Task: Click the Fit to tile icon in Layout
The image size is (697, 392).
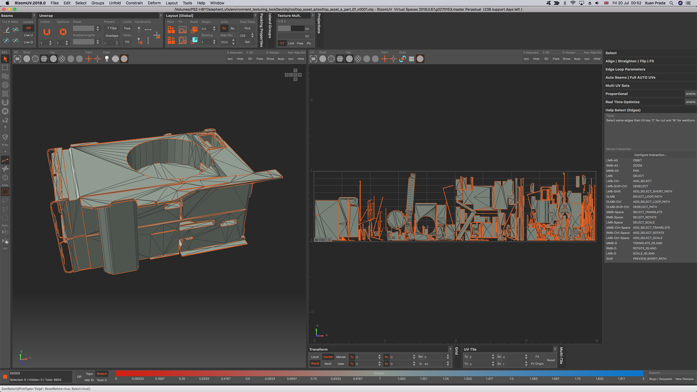Action: (183, 29)
